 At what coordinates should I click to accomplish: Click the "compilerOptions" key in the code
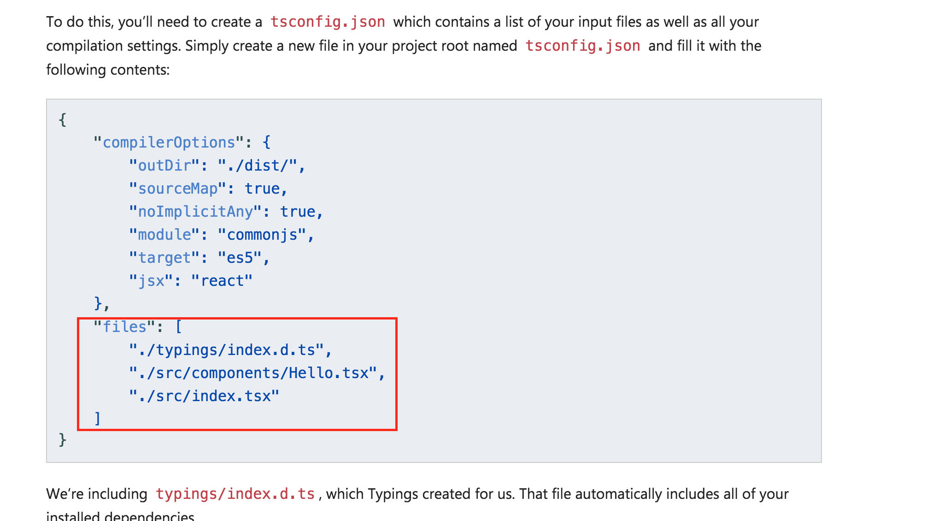tap(169, 142)
